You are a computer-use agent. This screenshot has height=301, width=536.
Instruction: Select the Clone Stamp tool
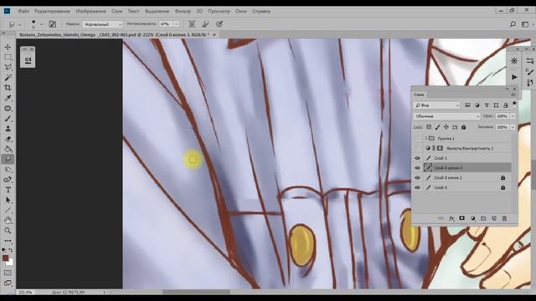(8, 129)
